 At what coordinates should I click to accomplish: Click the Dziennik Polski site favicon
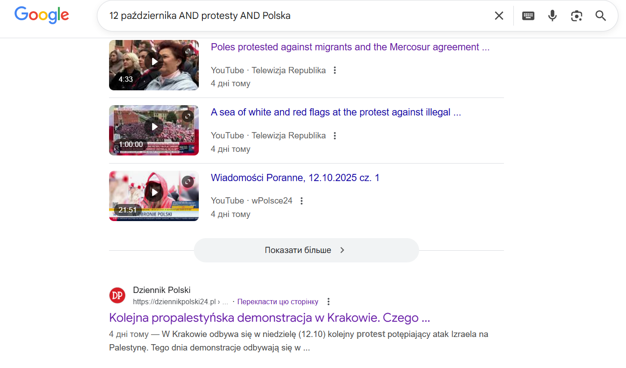(118, 295)
